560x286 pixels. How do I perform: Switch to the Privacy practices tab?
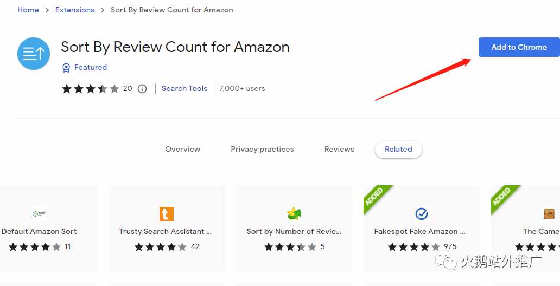[x=262, y=149]
